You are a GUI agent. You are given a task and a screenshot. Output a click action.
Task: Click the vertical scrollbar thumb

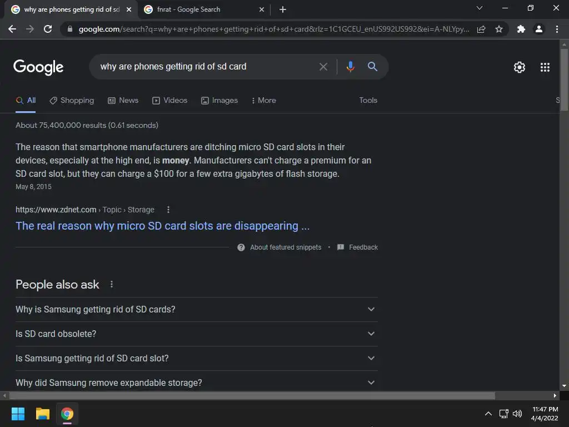click(564, 79)
